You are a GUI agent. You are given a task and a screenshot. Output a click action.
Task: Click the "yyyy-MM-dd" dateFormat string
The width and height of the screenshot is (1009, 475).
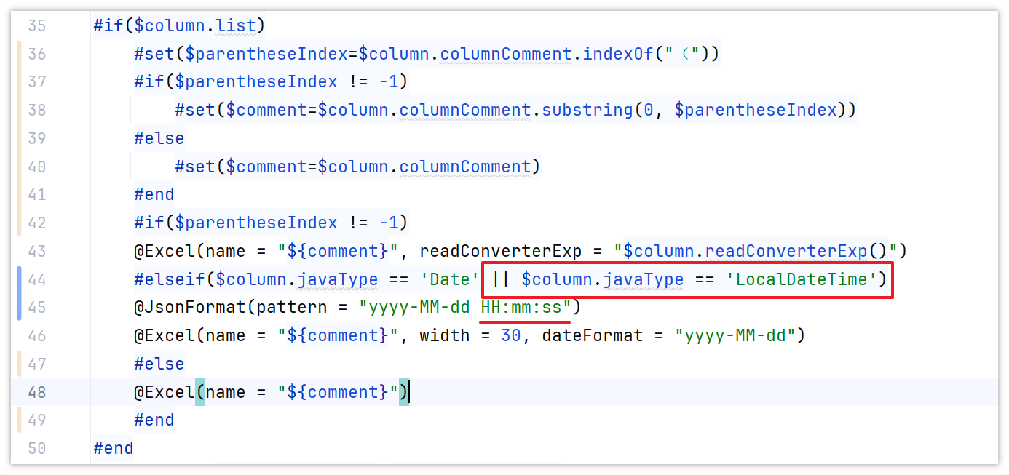pyautogui.click(x=735, y=336)
